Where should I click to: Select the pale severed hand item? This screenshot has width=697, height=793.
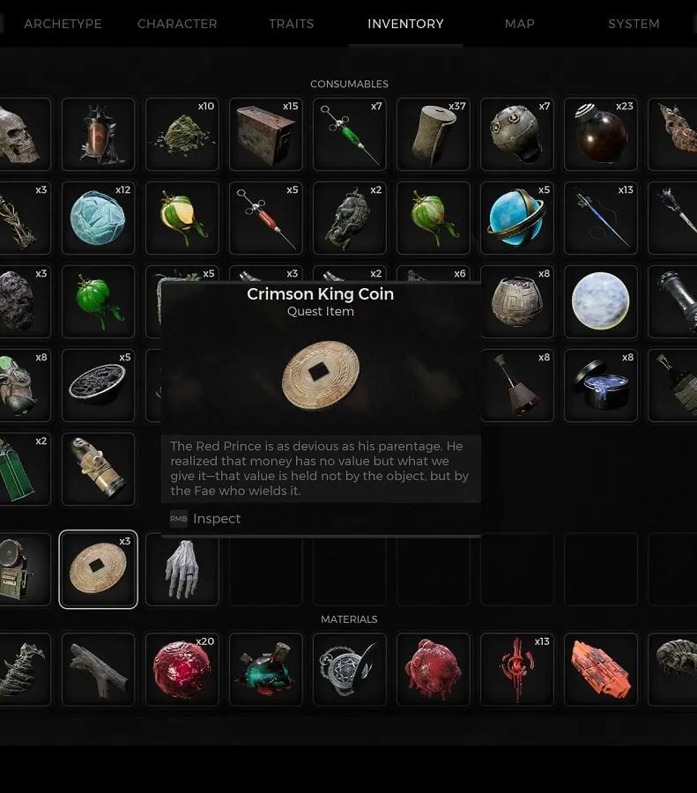click(182, 569)
